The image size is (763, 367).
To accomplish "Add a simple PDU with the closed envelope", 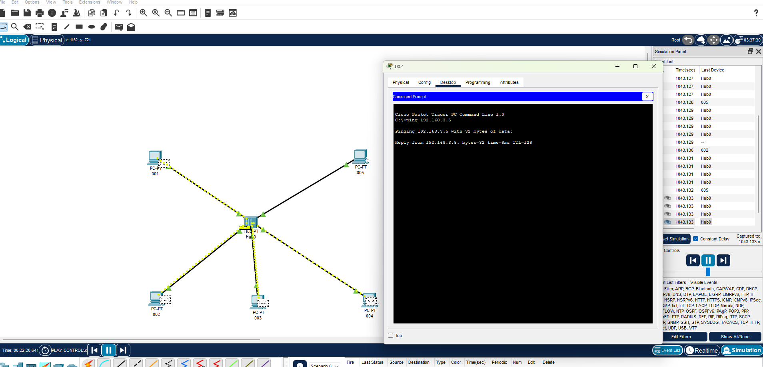I will click(119, 27).
